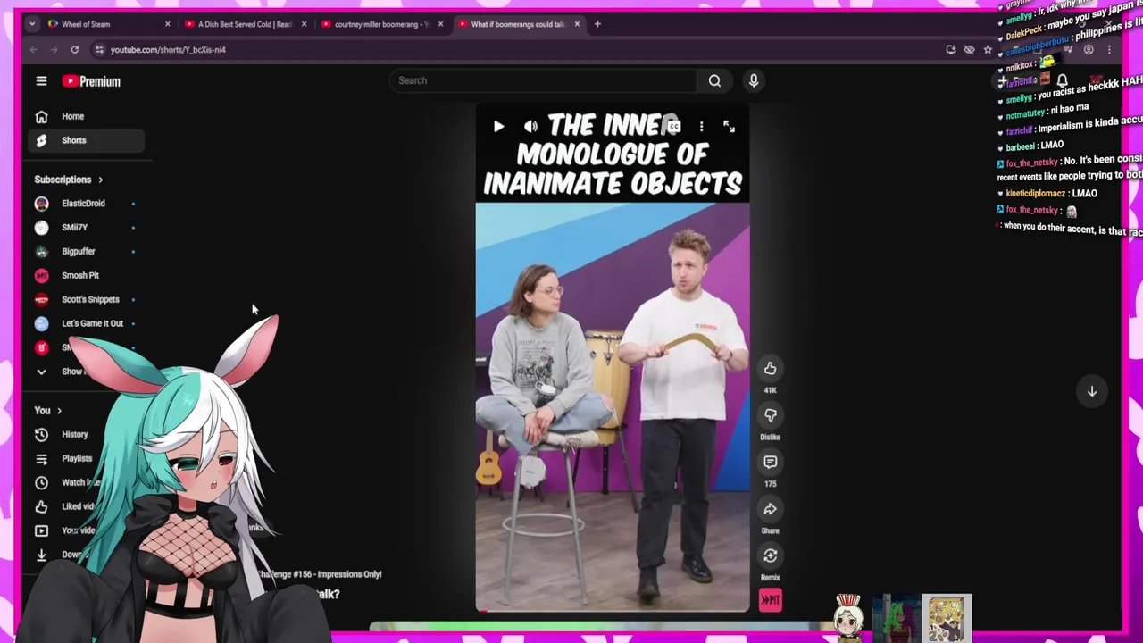
Task: Click the install app icon in address bar
Action: click(x=951, y=50)
